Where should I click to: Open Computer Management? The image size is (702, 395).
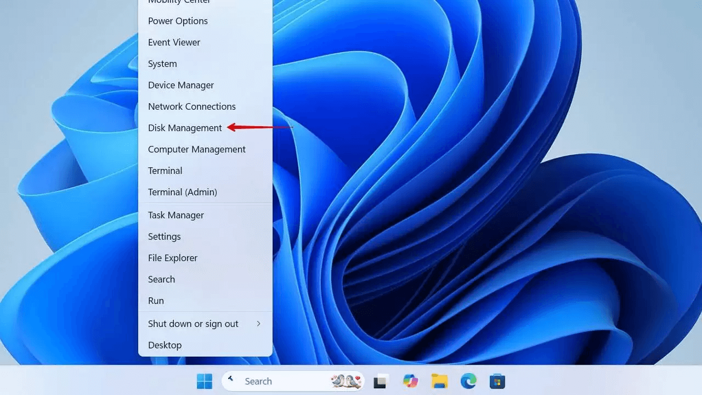click(x=196, y=149)
